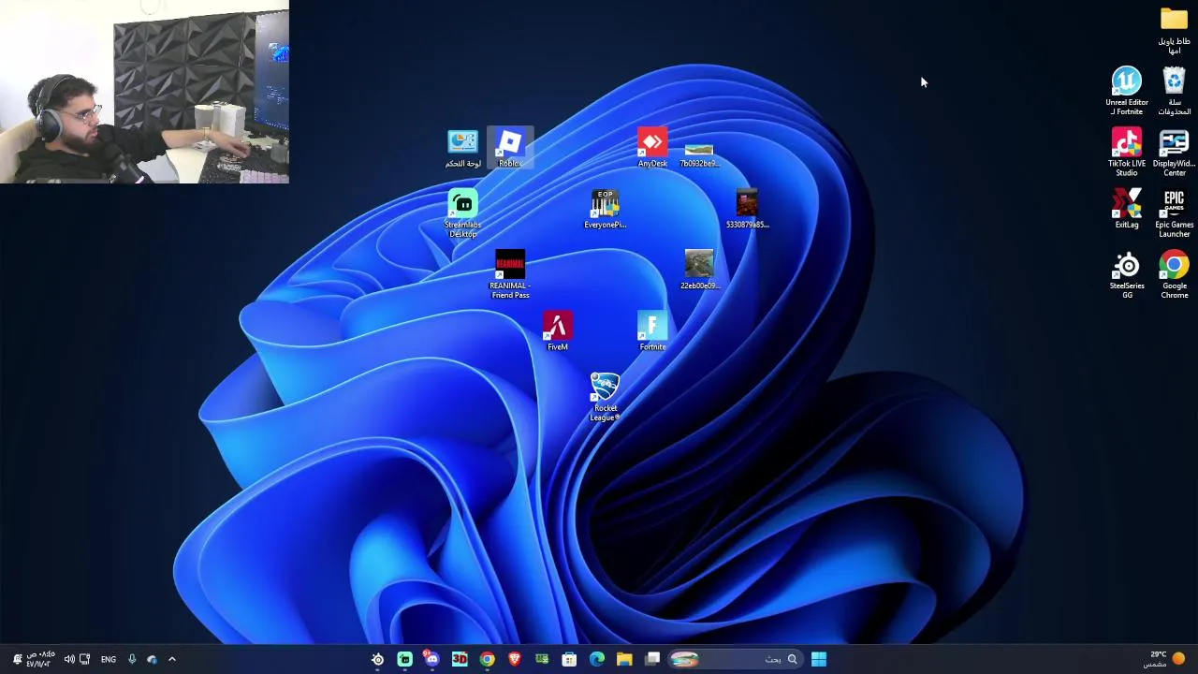The width and height of the screenshot is (1198, 674).
Task: Open the clock and date panel
Action: pos(40,659)
